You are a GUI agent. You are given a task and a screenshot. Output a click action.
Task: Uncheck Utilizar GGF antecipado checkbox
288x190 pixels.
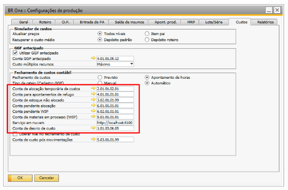point(15,53)
